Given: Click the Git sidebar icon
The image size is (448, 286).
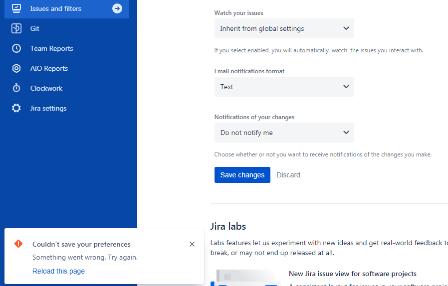Looking at the screenshot, I should tap(16, 28).
